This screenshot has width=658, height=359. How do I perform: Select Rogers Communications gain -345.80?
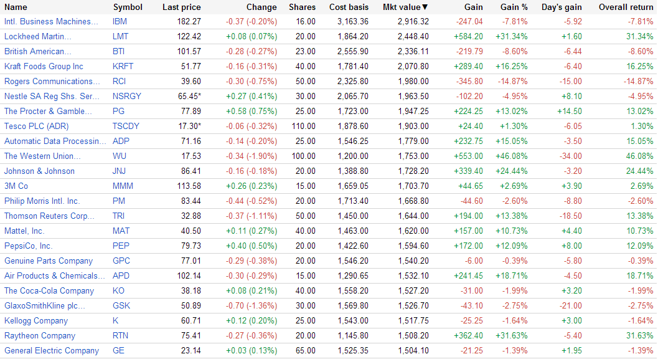click(468, 81)
